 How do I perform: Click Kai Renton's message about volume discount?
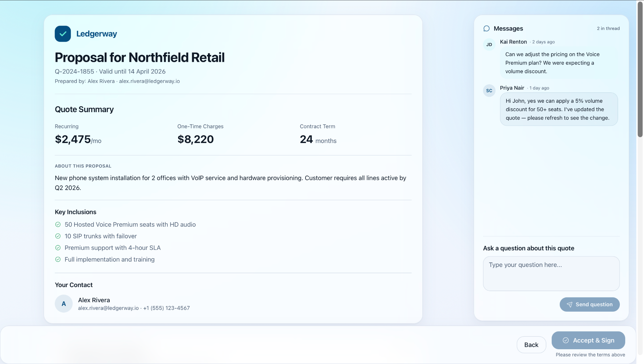pyautogui.click(x=558, y=63)
